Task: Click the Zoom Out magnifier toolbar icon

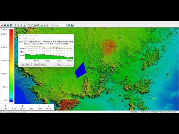Action: pyautogui.click(x=19, y=25)
